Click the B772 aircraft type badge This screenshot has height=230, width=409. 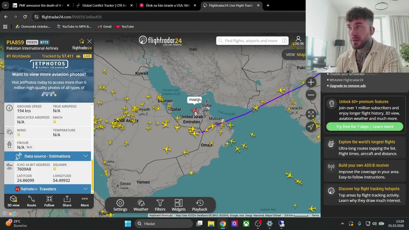click(44, 42)
